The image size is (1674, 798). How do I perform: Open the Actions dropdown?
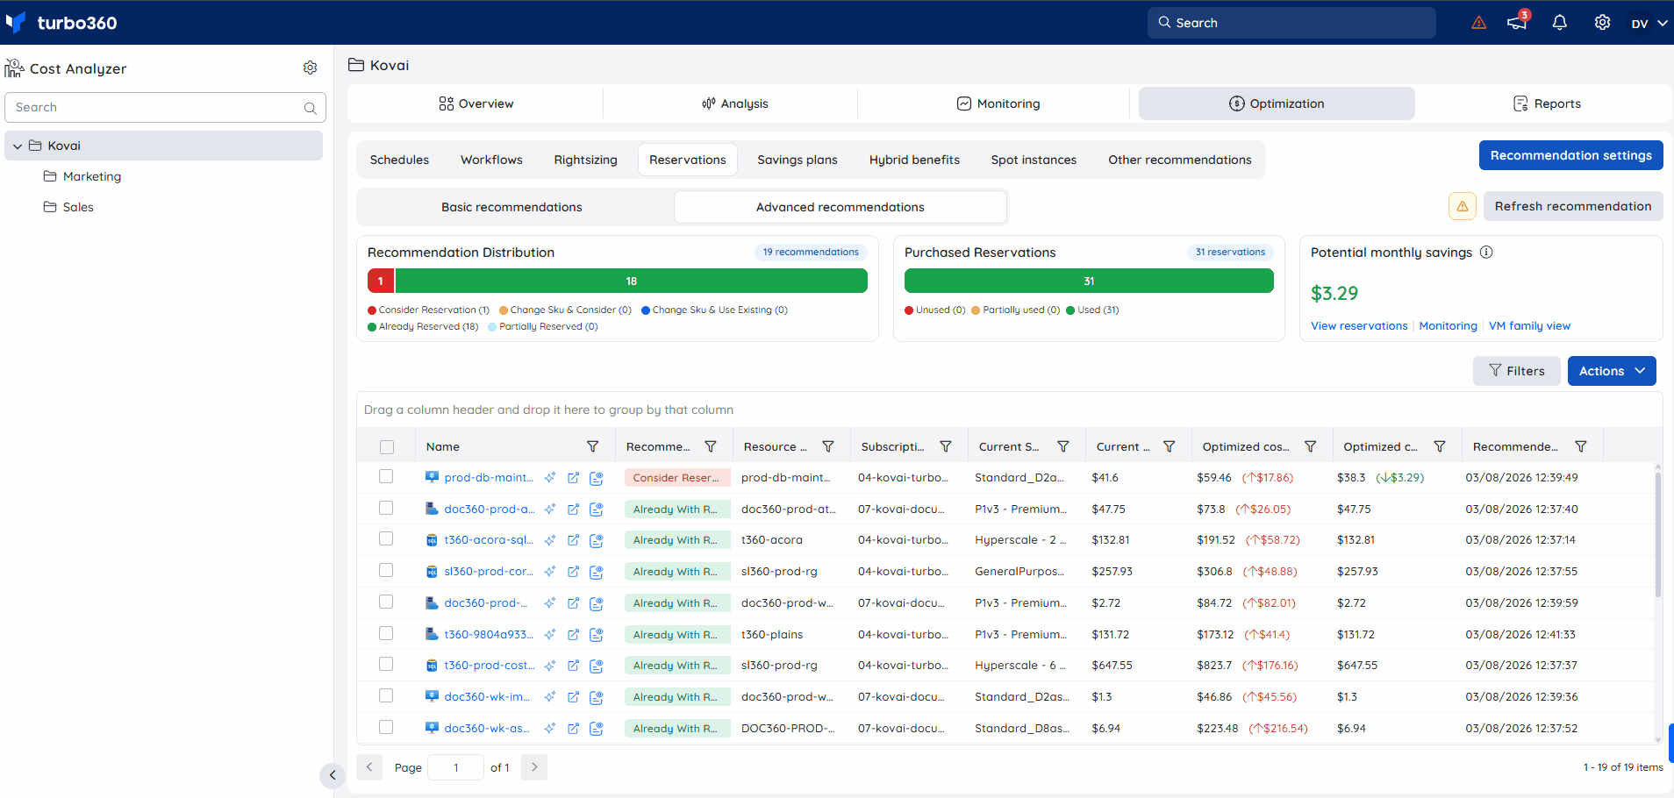[1612, 371]
